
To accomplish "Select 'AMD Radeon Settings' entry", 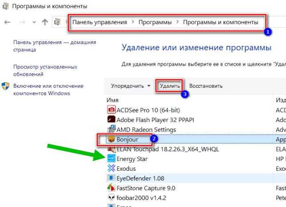I will (x=146, y=129).
